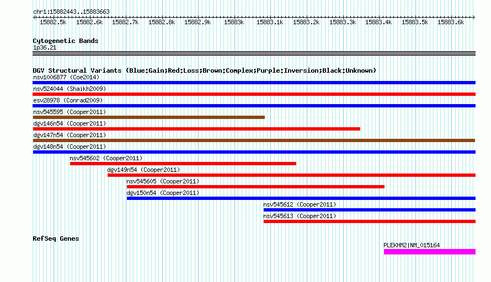The height and width of the screenshot is (282, 491).
Task: Click the dgv148n54 blue gain bar
Action: [254, 152]
